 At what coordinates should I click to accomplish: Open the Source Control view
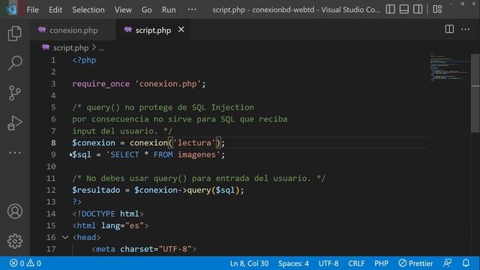coord(15,93)
